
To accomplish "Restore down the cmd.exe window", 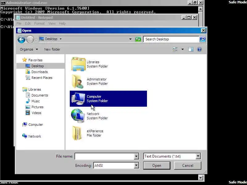I will pos(195,3).
